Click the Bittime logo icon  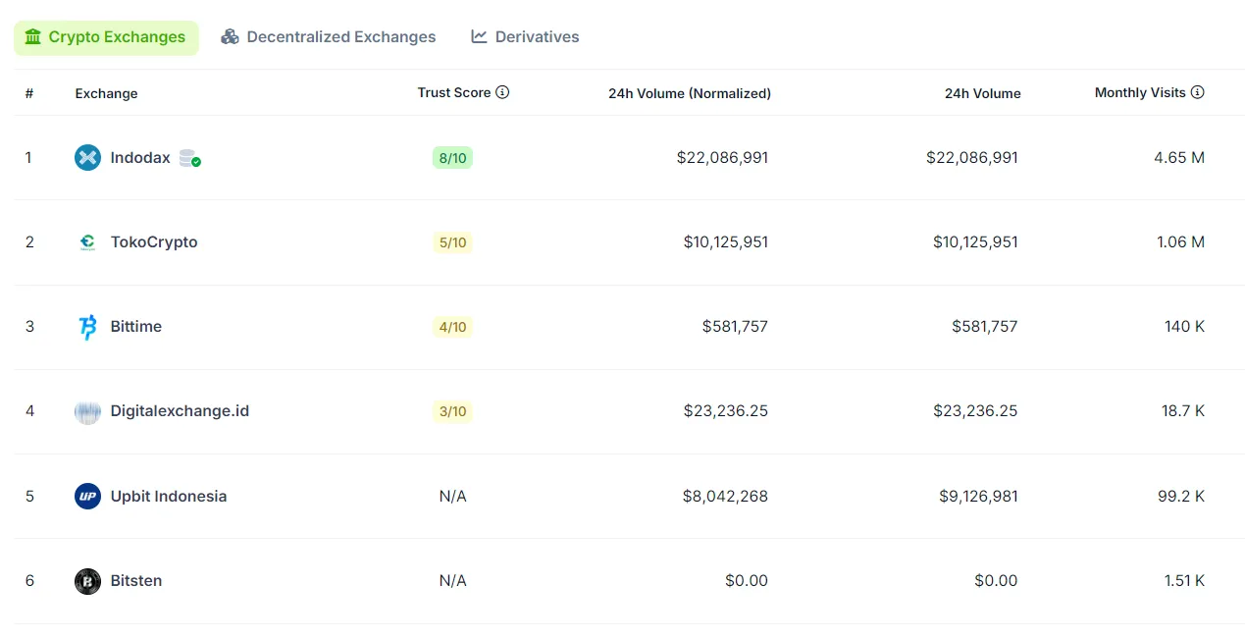(87, 327)
